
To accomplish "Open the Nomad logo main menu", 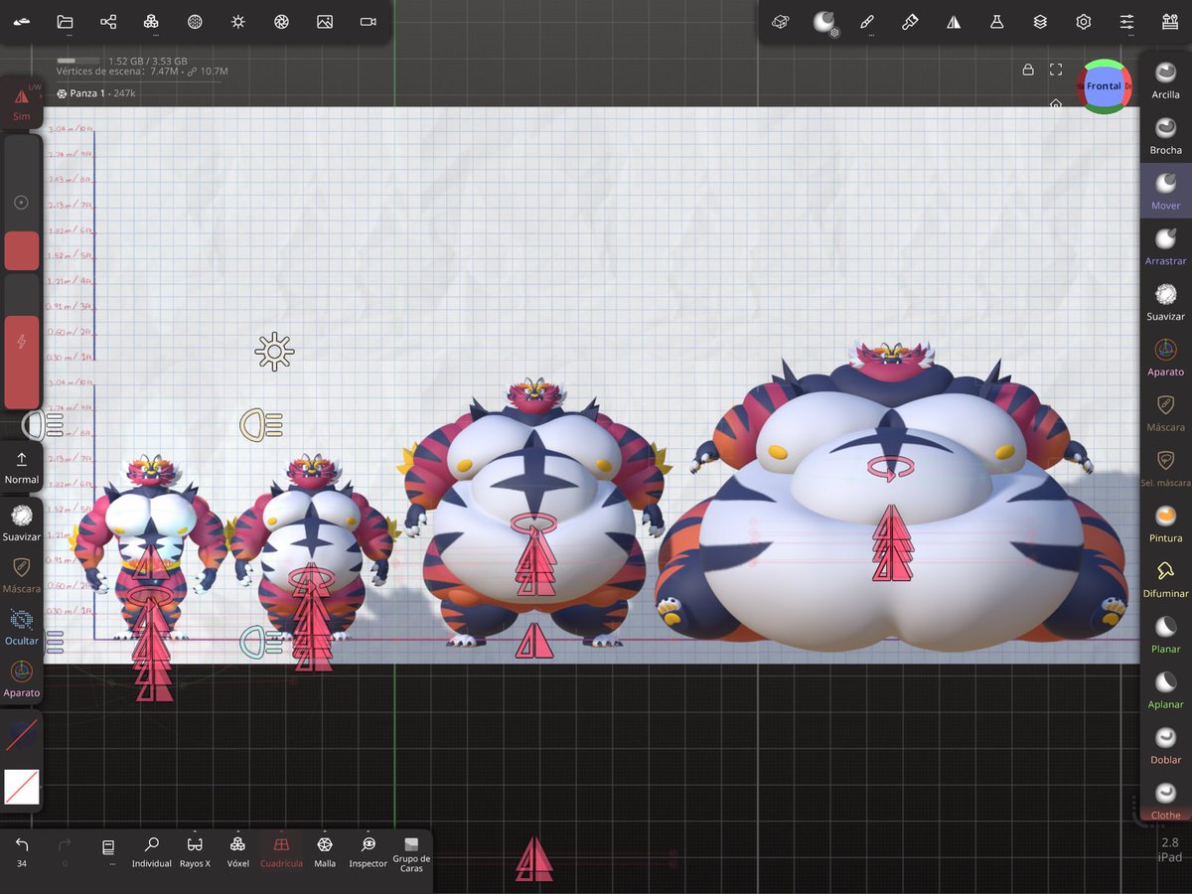I will click(22, 22).
